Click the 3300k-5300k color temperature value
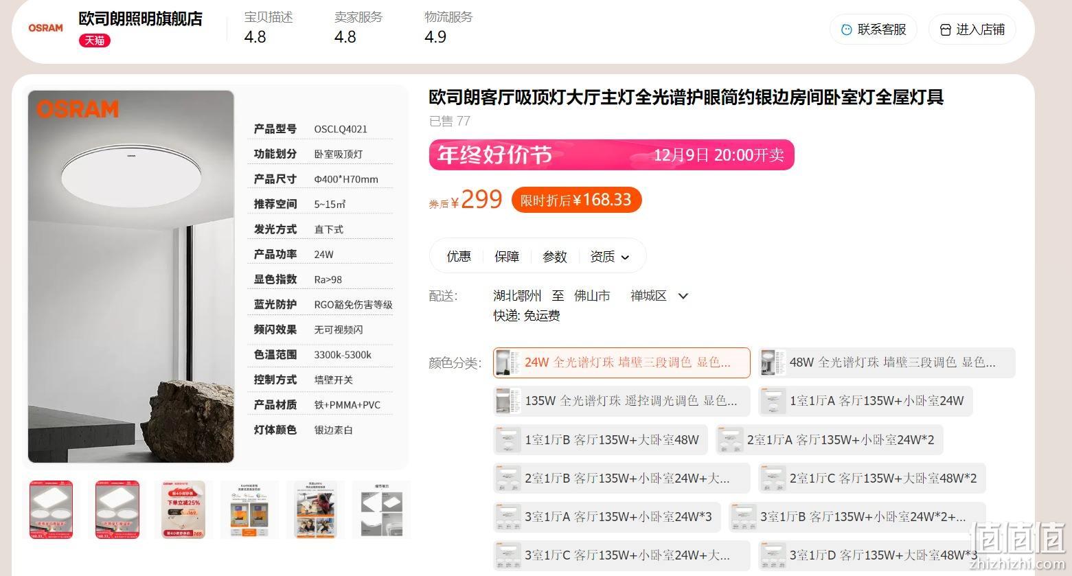This screenshot has height=576, width=1072. tap(343, 355)
